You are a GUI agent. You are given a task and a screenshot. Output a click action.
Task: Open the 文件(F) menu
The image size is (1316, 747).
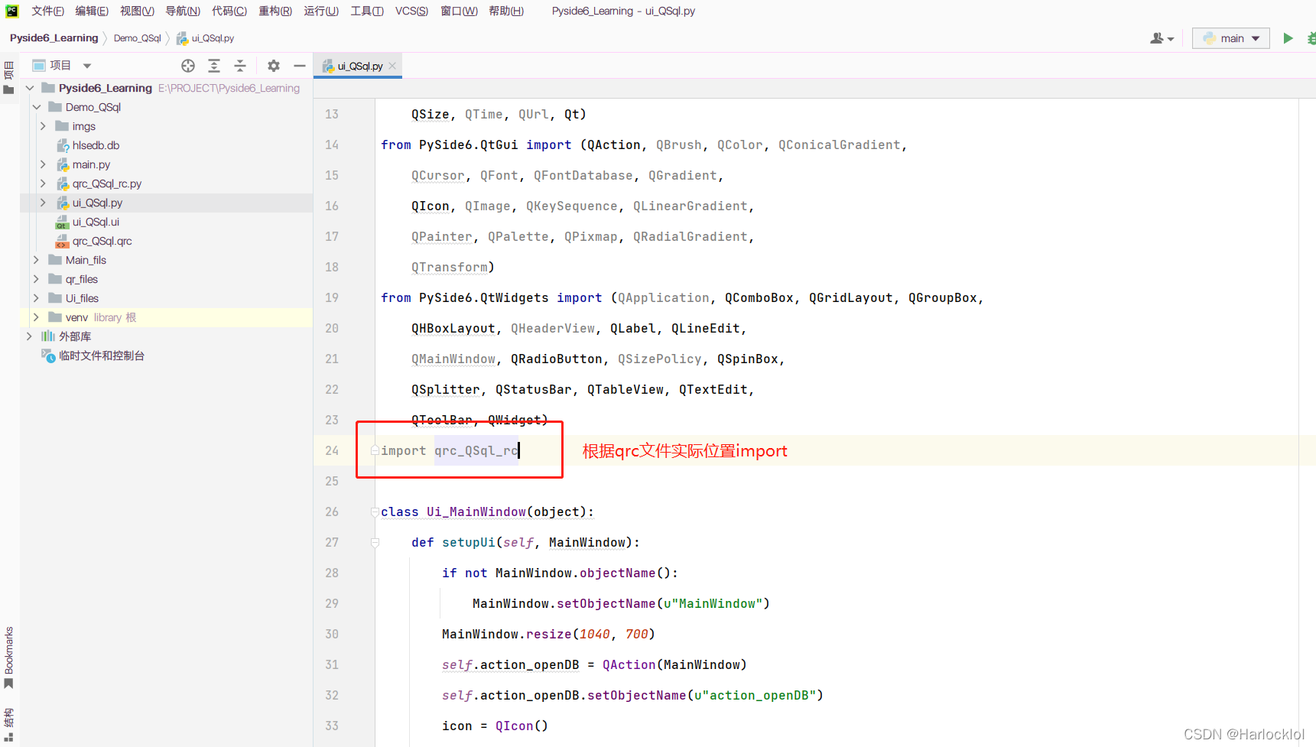47,11
